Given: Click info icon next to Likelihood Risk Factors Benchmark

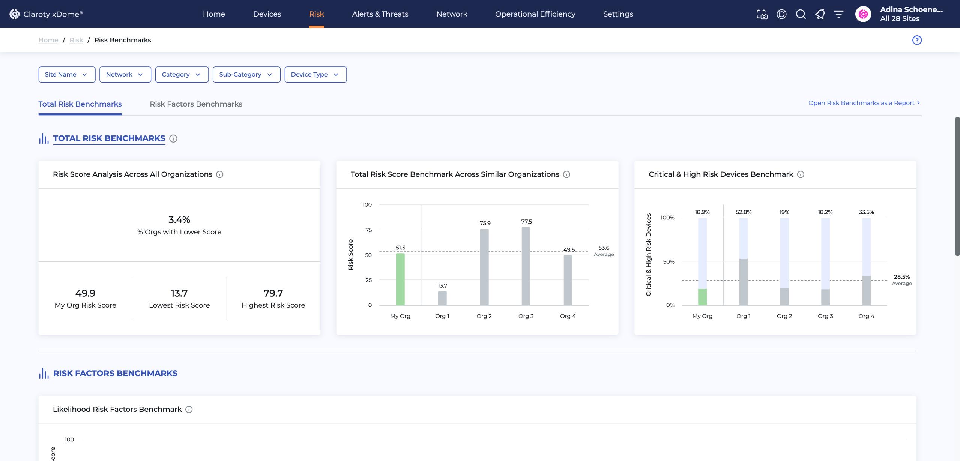Looking at the screenshot, I should click(x=189, y=410).
